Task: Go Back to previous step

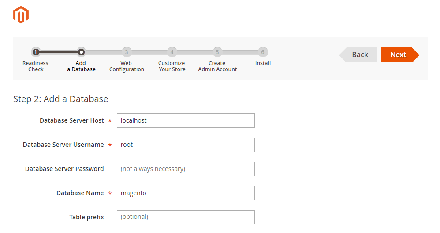Action: coord(358,55)
